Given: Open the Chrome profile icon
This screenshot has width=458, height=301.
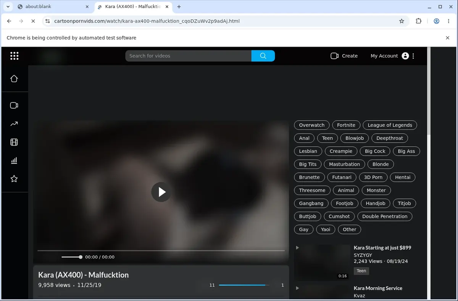Looking at the screenshot, I should (436, 21).
